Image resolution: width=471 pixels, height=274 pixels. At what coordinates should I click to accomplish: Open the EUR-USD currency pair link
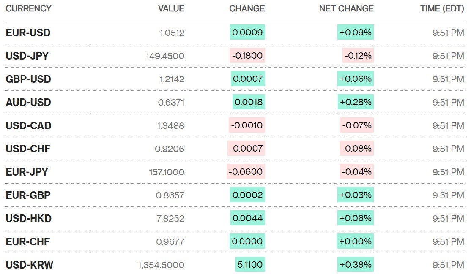[x=28, y=33]
